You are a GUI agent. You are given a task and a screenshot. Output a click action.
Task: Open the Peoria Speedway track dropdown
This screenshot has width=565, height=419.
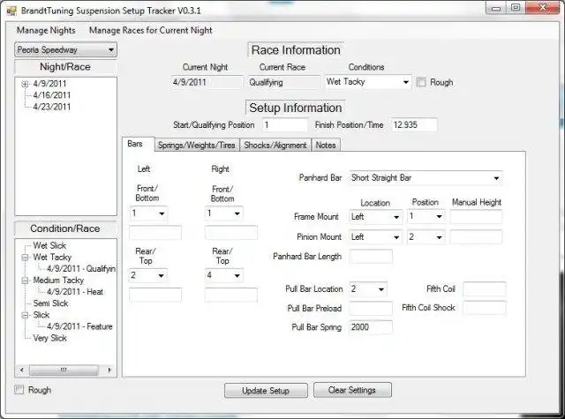point(65,49)
